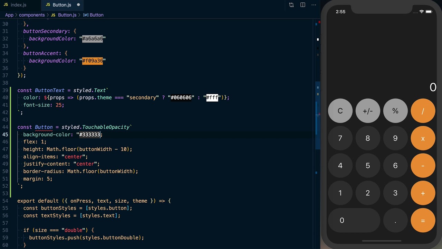Tap the 2 key
The image size is (442, 249).
pyautogui.click(x=368, y=193)
